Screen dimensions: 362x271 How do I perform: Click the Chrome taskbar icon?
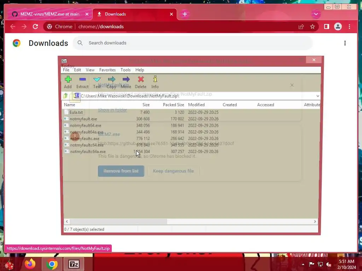[x=52, y=264]
